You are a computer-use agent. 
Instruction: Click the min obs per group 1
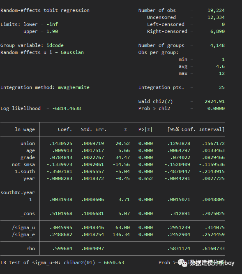click(x=223, y=59)
